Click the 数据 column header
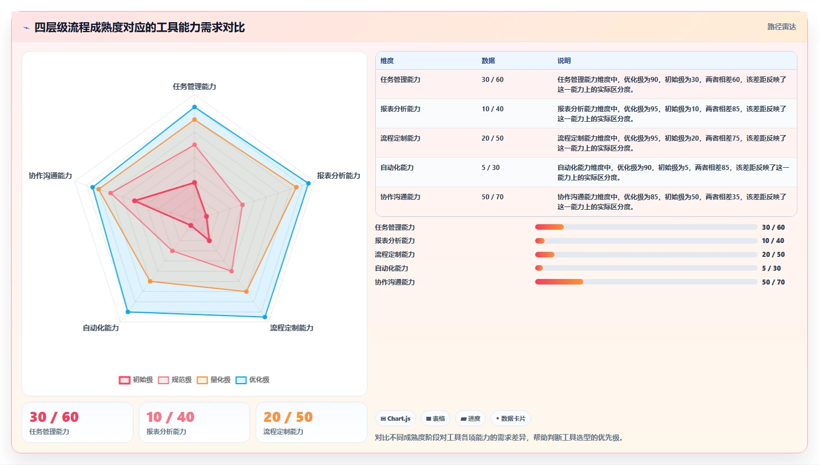This screenshot has width=819, height=465. (488, 61)
